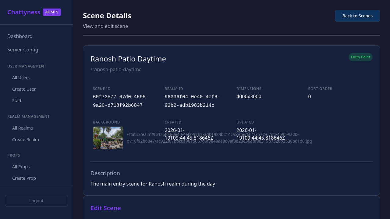Click the ADMIN badge
390x219 pixels.
(52, 12)
